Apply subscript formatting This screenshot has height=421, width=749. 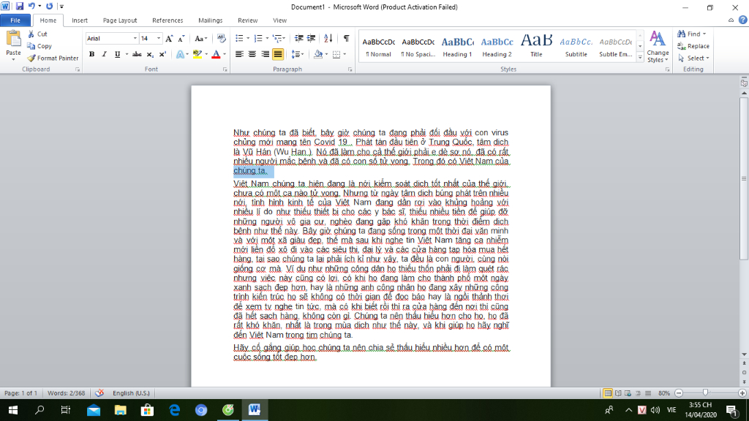pos(150,54)
